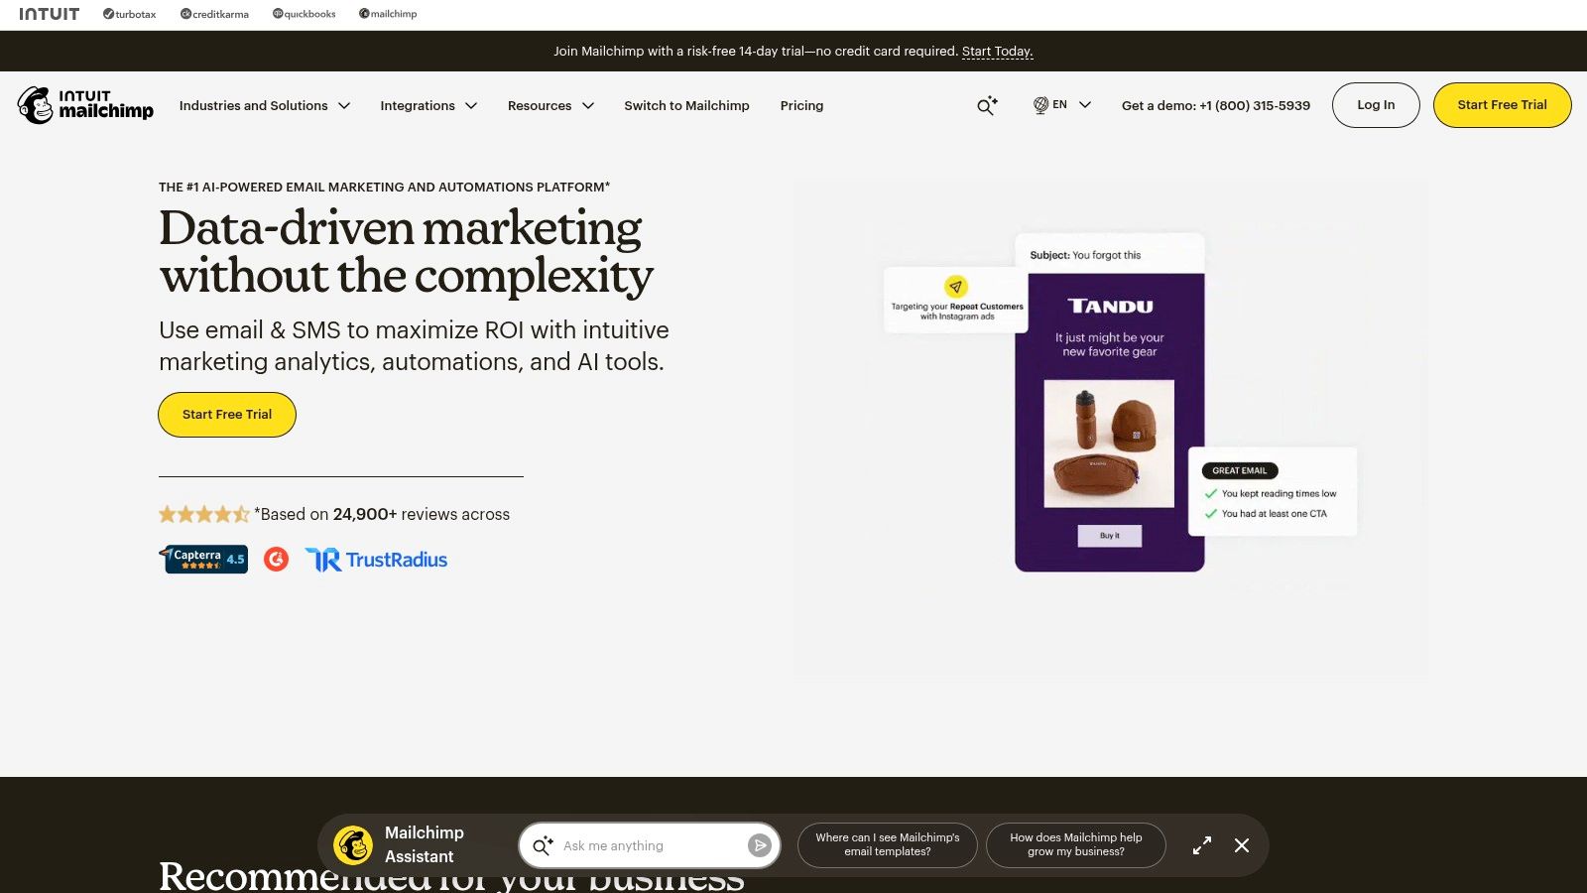This screenshot has height=893, width=1587.
Task: Click the yellow Start Free Trial button
Action: [x=1502, y=104]
